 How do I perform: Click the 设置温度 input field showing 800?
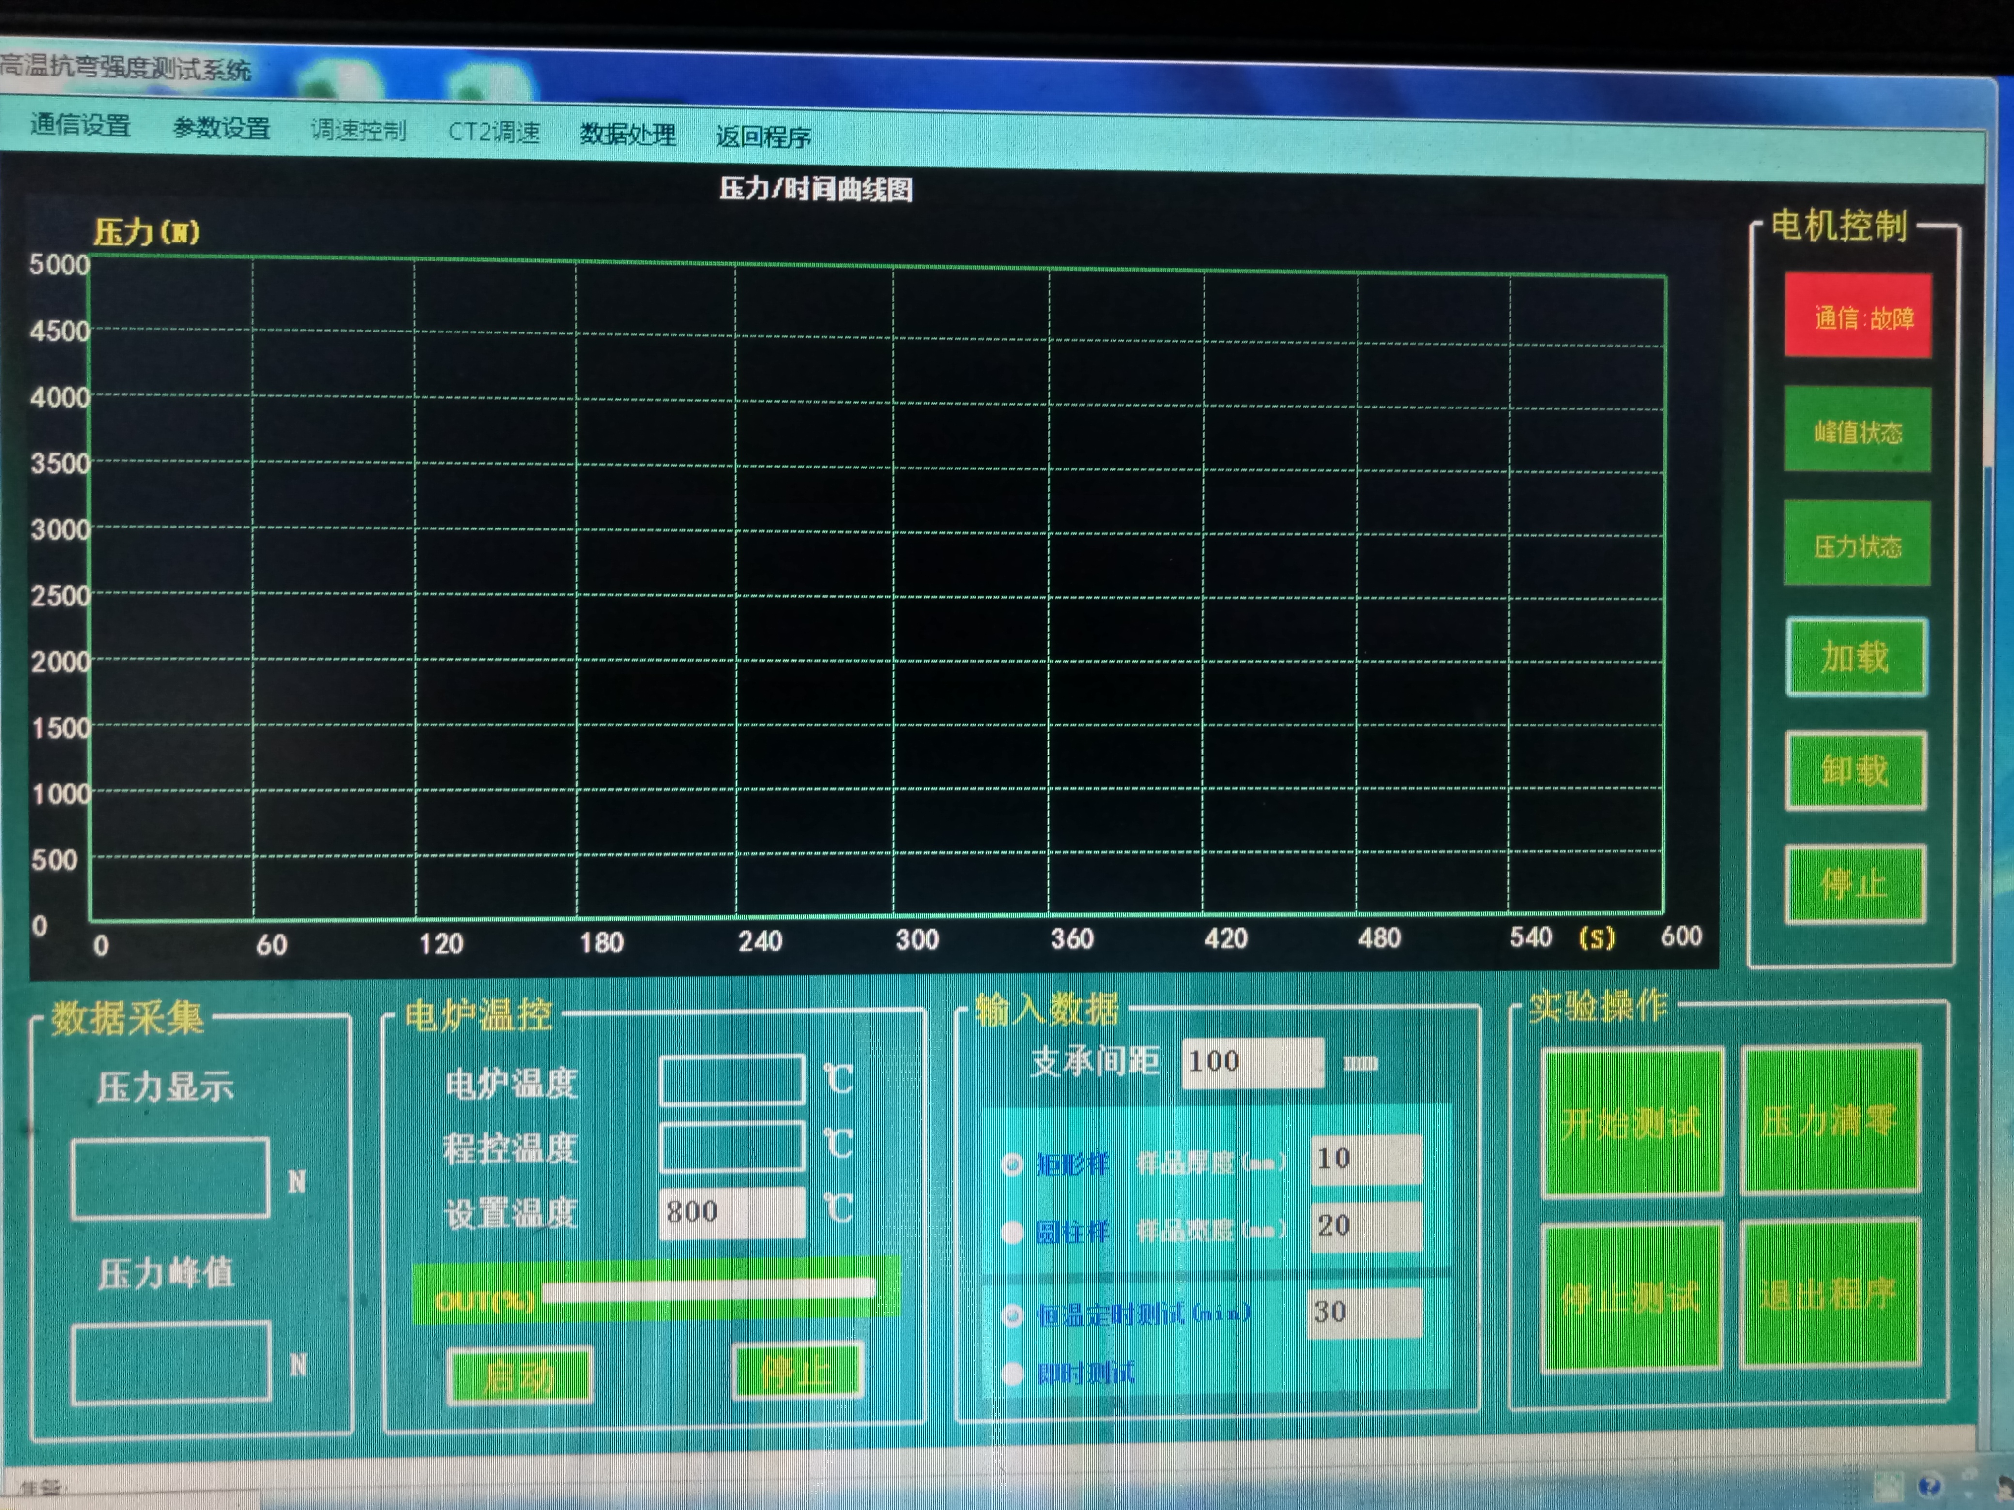coord(731,1212)
